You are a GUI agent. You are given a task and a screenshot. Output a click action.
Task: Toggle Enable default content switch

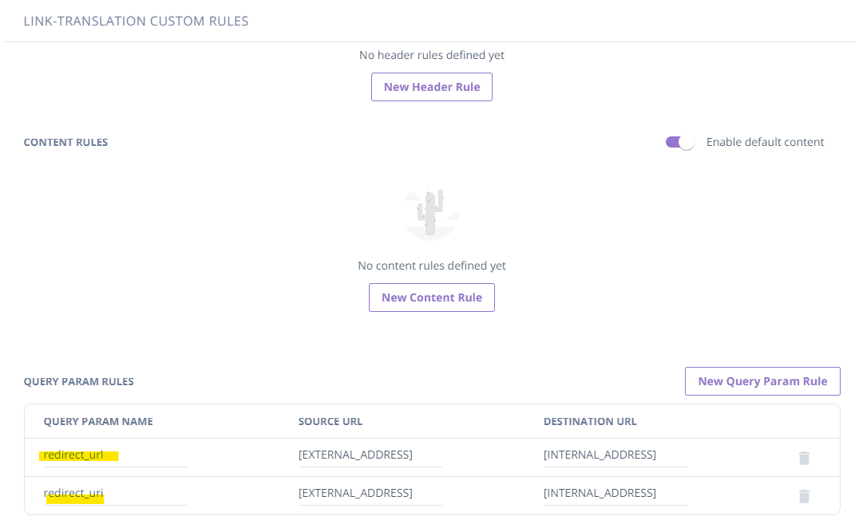pos(679,142)
